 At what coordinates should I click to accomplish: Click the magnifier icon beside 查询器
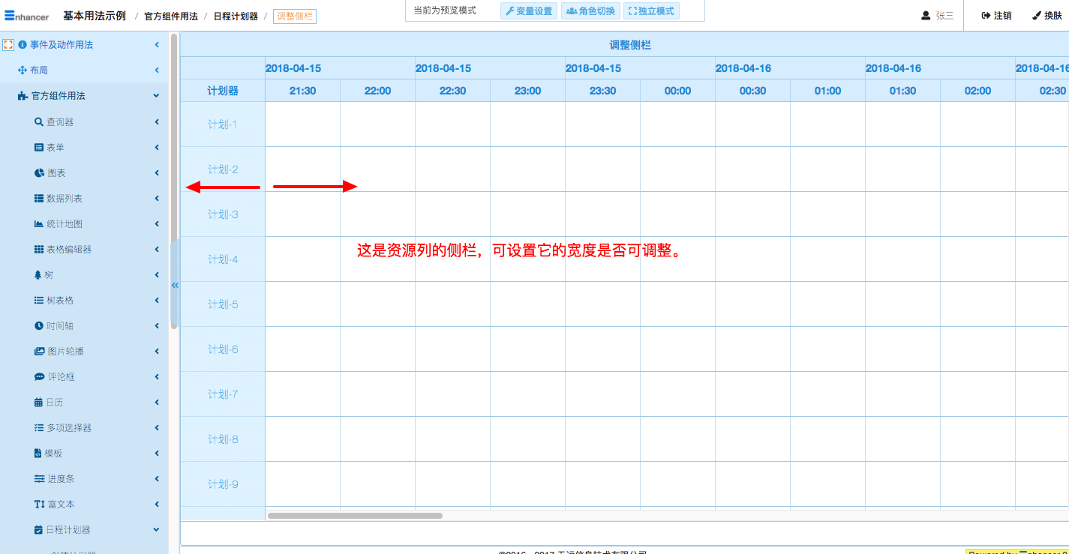[x=39, y=122]
